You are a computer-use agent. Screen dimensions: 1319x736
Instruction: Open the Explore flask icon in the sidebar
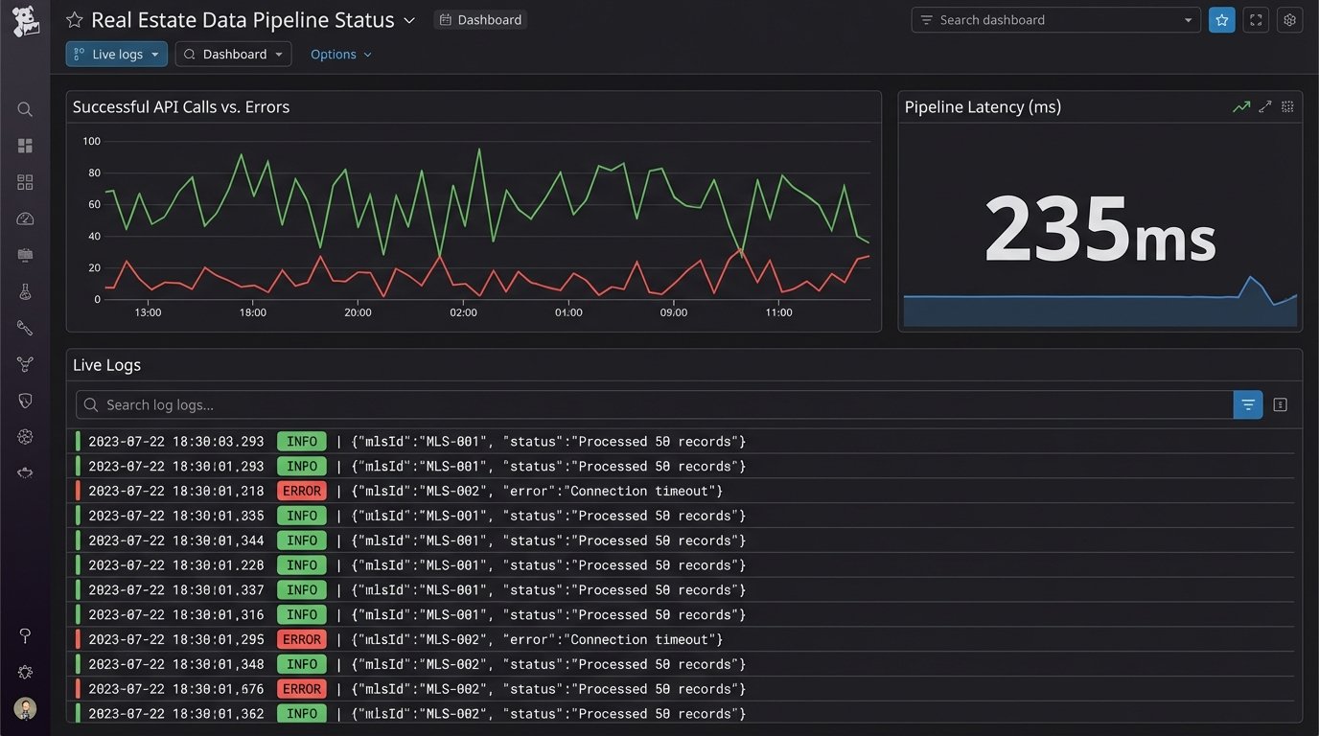[x=24, y=291]
